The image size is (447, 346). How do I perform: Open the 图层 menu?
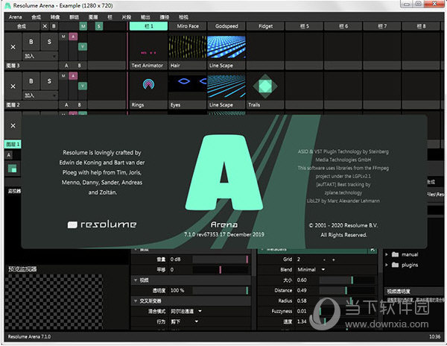[x=93, y=17]
